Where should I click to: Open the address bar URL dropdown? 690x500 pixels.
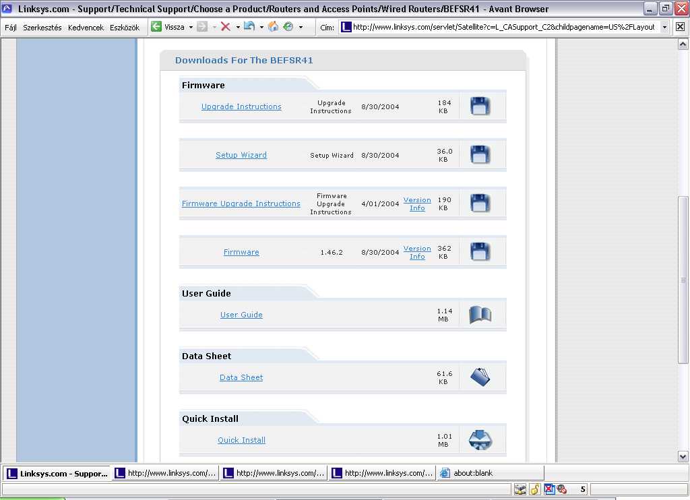(x=664, y=27)
